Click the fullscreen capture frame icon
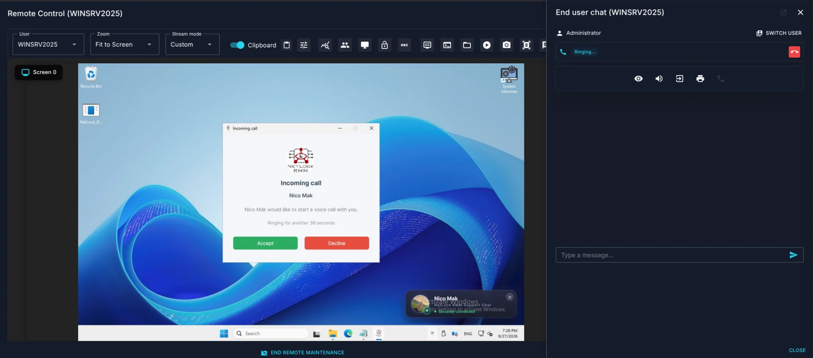Viewport: 813px width, 358px height. 526,45
